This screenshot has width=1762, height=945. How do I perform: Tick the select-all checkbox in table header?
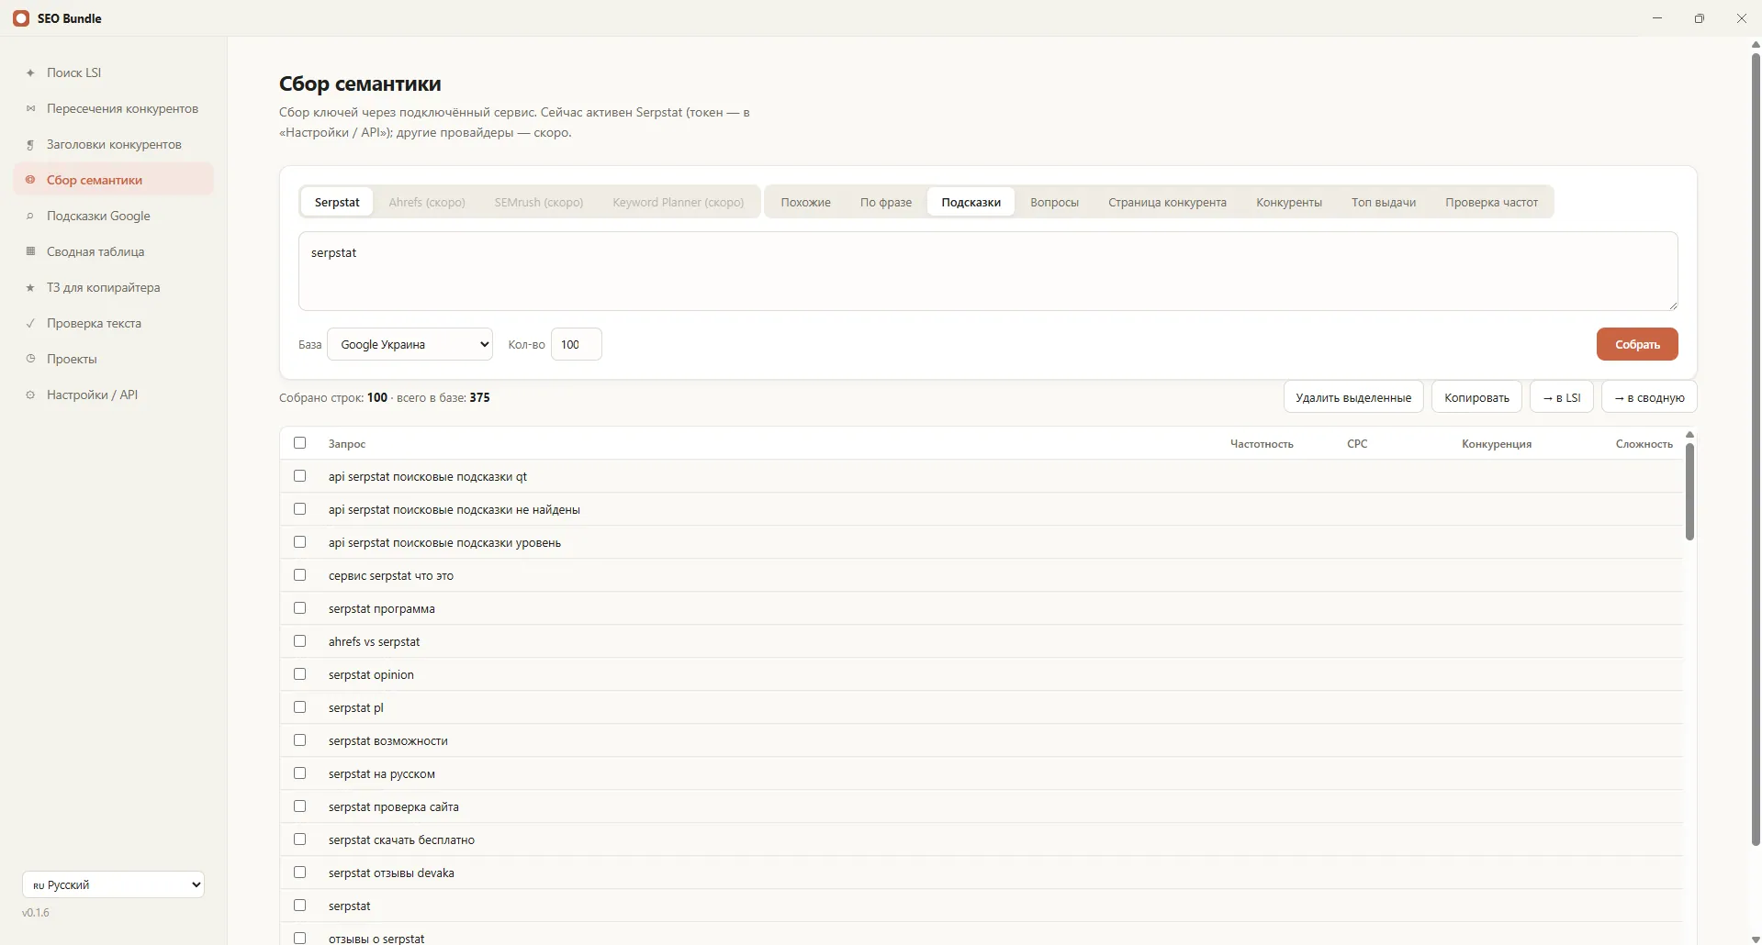299,443
